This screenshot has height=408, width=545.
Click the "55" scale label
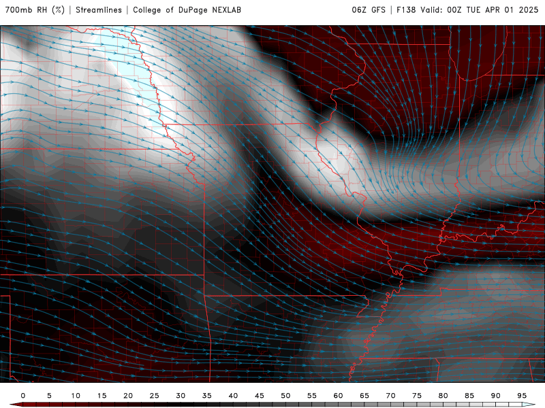(312, 396)
